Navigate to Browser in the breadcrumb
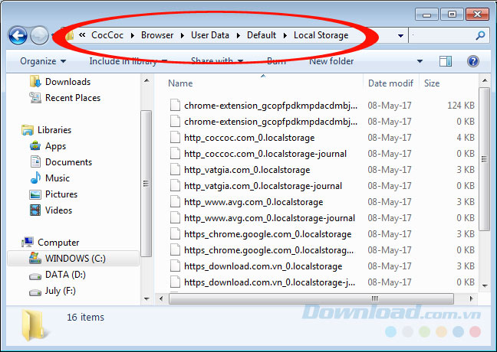Viewport: 497px width, 352px height. click(157, 35)
